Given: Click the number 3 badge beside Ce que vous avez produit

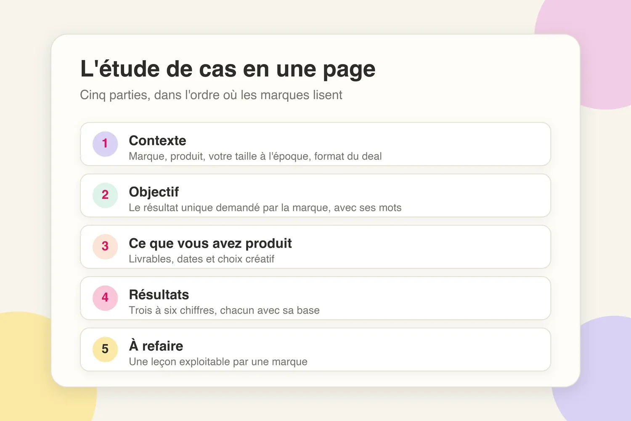Looking at the screenshot, I should 105,247.
